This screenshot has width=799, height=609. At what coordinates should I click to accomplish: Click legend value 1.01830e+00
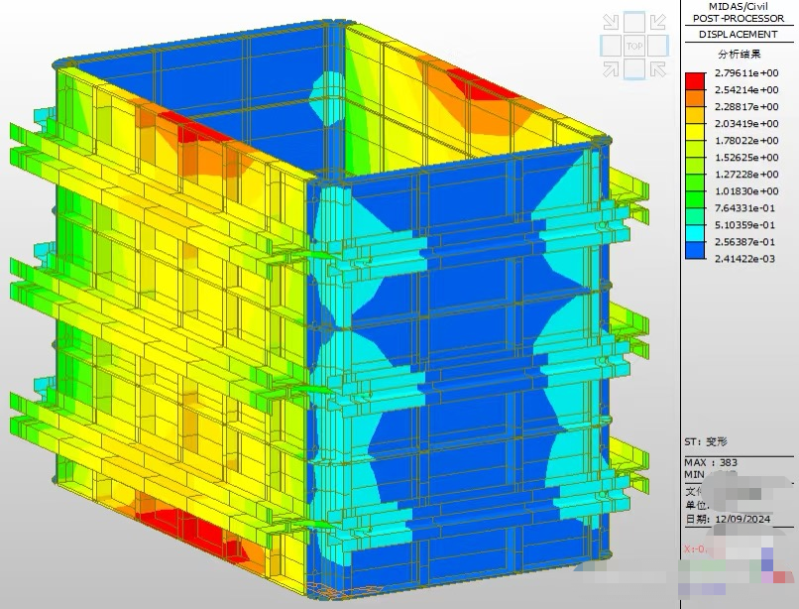[x=746, y=190]
